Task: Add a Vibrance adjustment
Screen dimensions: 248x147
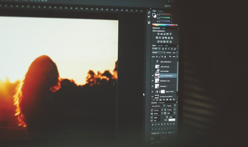Action: point(170,34)
